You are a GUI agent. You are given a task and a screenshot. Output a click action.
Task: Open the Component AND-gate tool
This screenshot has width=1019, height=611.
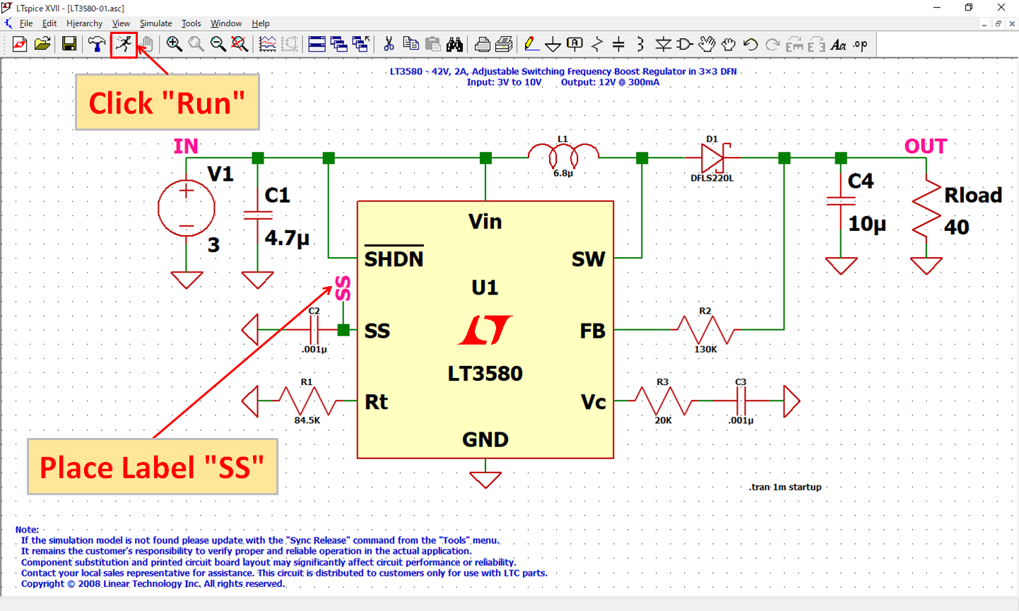(684, 45)
